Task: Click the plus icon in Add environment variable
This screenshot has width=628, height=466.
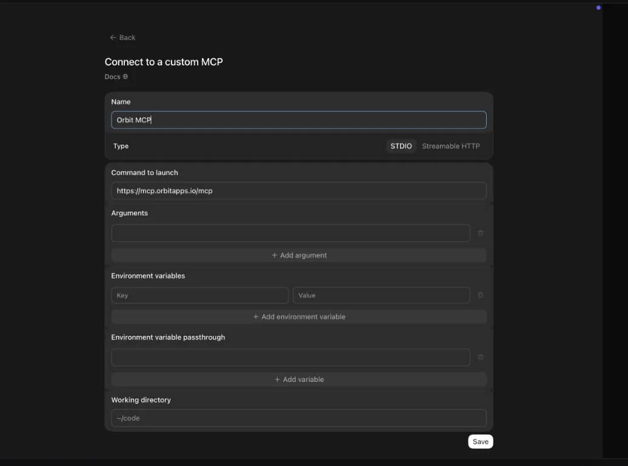Action: tap(256, 317)
